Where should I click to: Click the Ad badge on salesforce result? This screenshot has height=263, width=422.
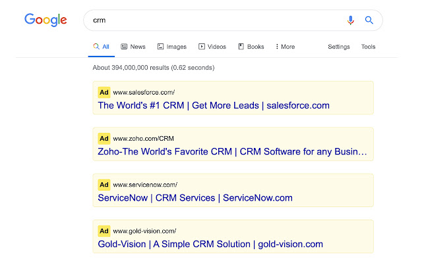coord(104,92)
